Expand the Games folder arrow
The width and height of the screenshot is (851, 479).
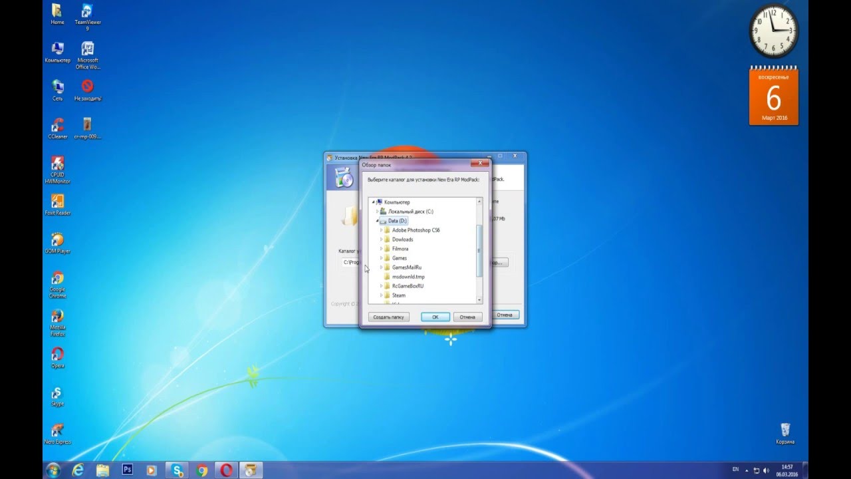coord(382,257)
